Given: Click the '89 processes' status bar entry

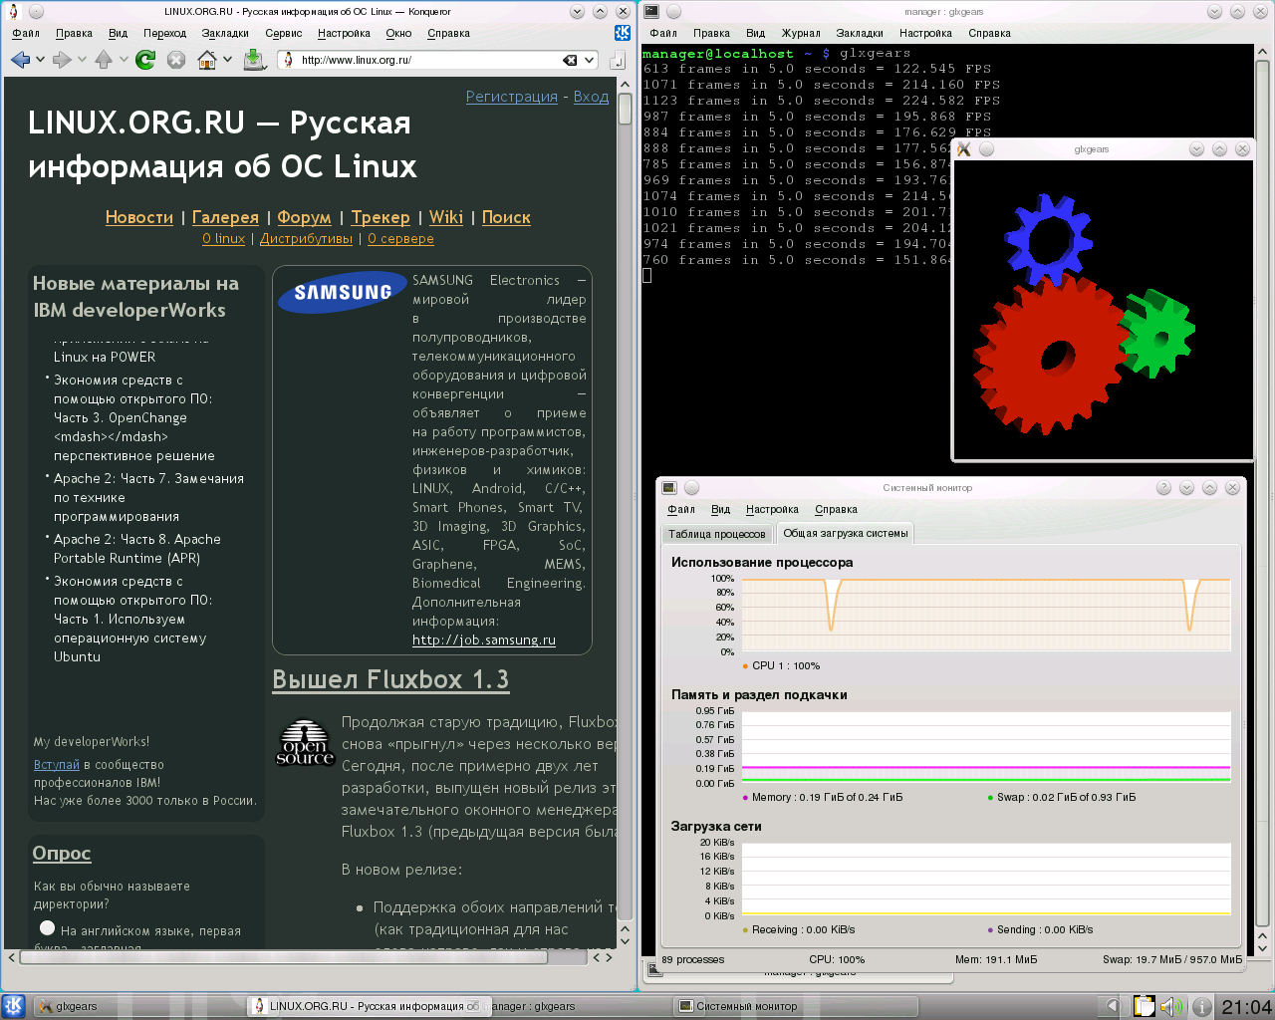Looking at the screenshot, I should coord(693,960).
